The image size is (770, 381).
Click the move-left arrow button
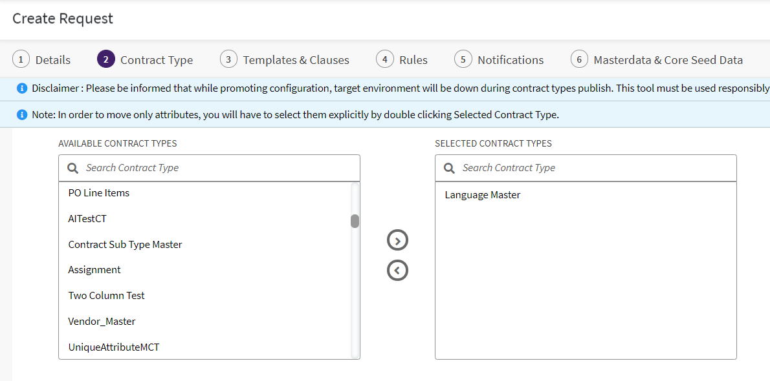397,270
